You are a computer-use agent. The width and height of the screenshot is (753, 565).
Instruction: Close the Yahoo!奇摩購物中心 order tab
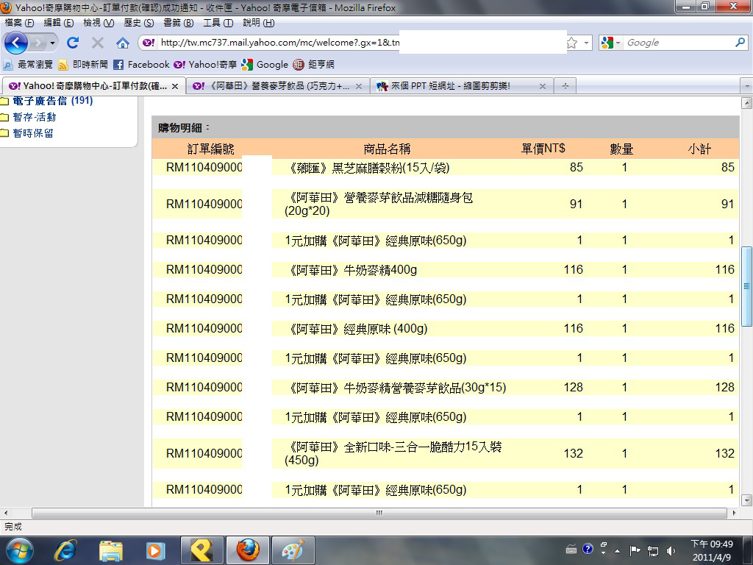[175, 87]
